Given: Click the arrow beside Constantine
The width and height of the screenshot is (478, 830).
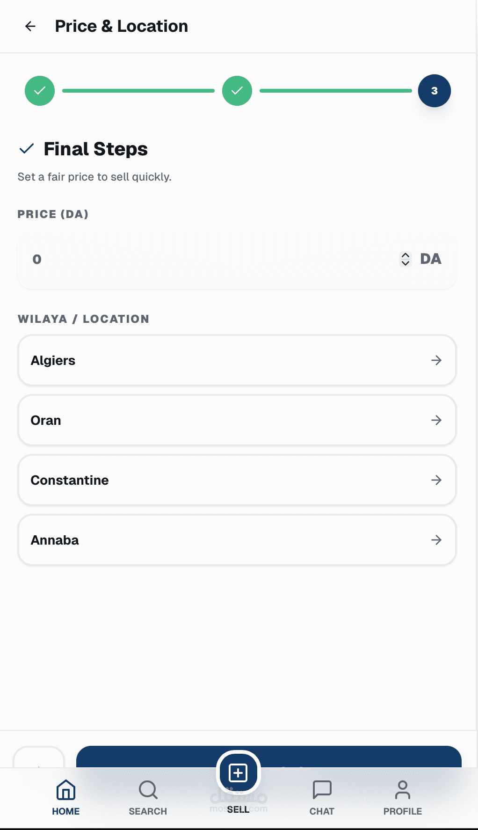Looking at the screenshot, I should [436, 480].
